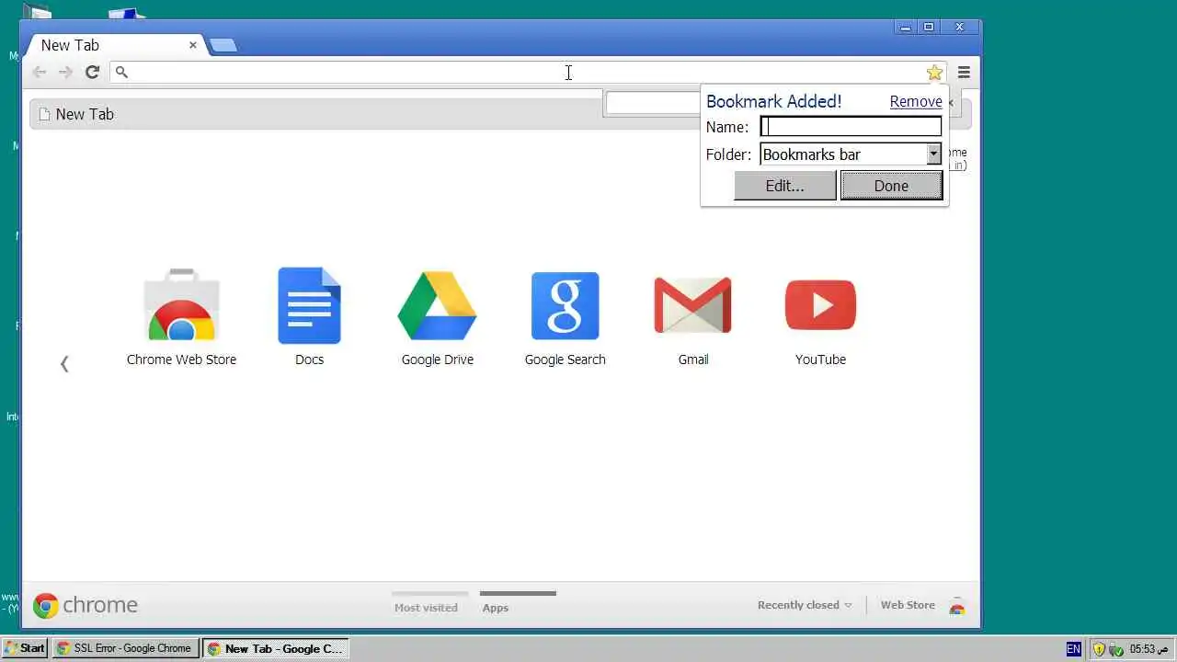Click the Edit... button

coord(784,186)
